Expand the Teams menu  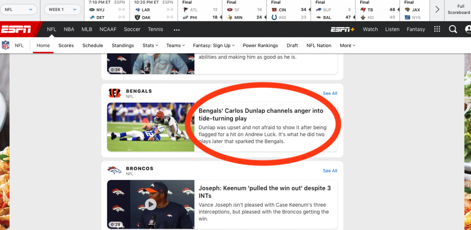click(x=175, y=45)
